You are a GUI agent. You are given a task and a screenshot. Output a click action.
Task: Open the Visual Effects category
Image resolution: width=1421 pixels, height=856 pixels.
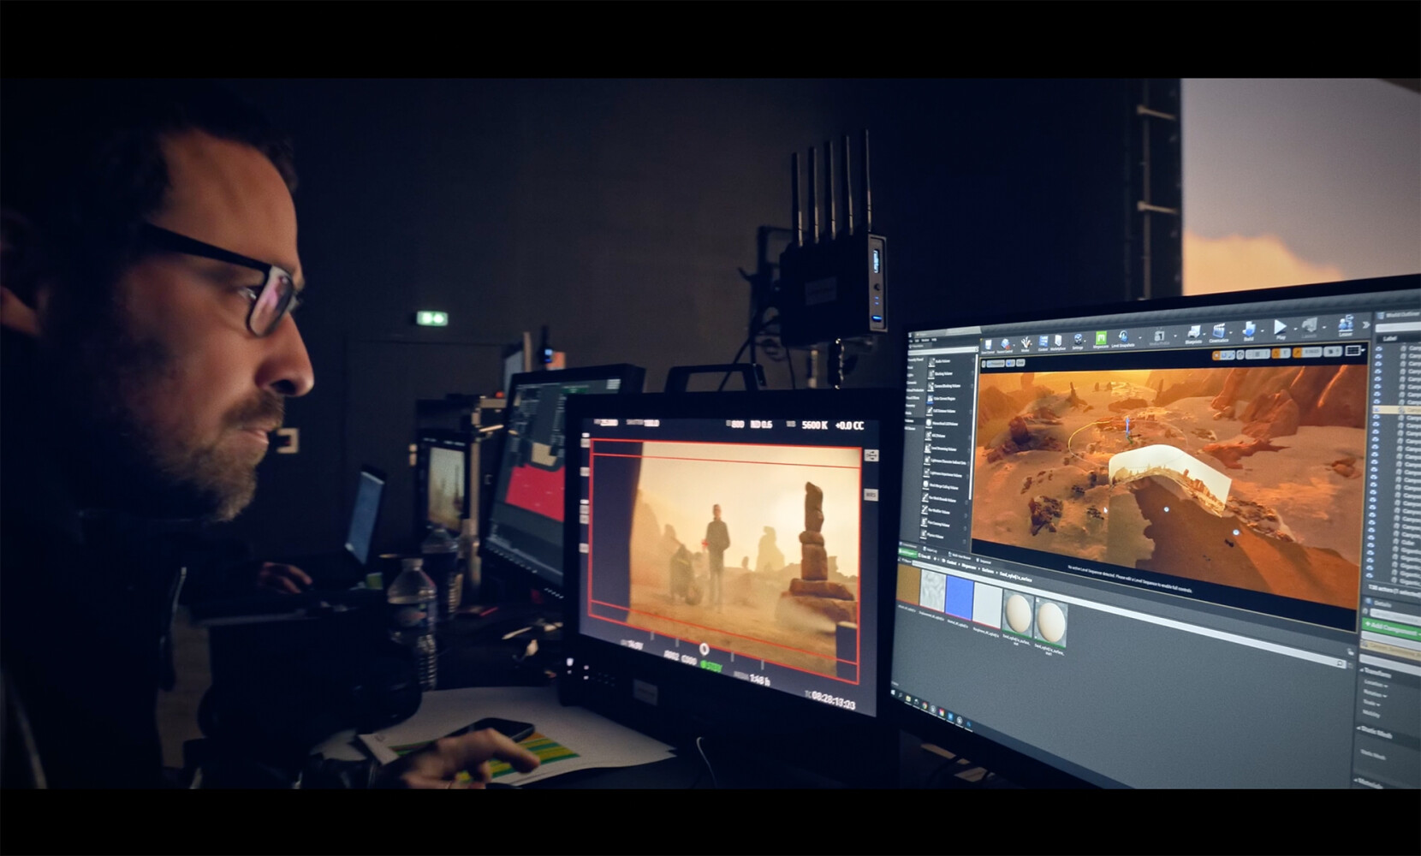point(913,398)
